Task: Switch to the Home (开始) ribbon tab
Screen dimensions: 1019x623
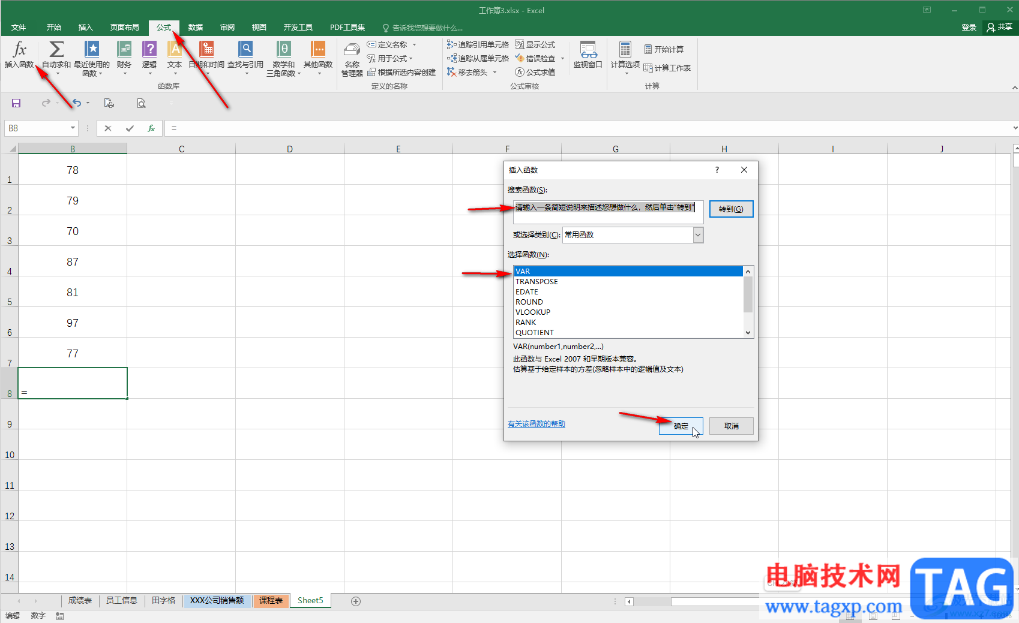Action: pyautogui.click(x=54, y=28)
